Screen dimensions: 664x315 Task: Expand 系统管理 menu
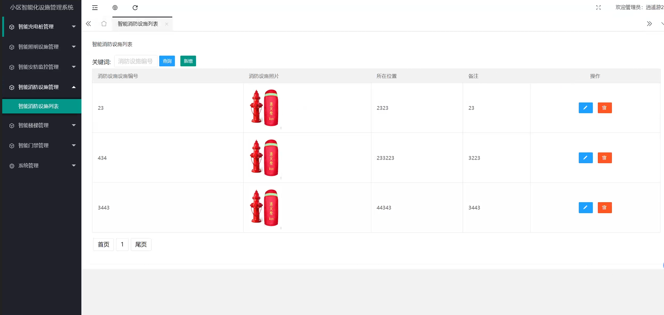pyautogui.click(x=42, y=166)
